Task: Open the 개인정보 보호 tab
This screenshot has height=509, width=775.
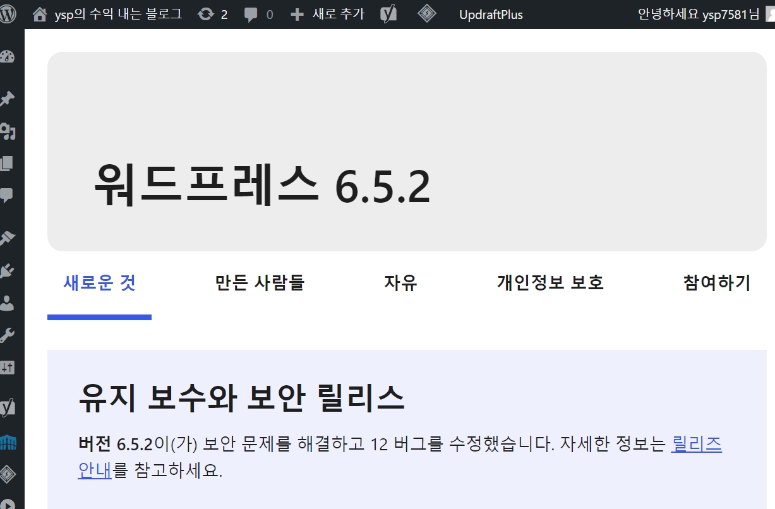Action: pyautogui.click(x=550, y=282)
